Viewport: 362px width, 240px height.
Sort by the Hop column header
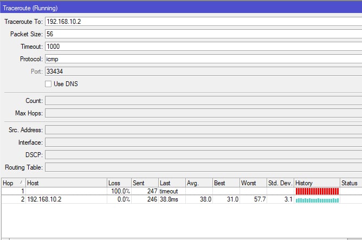tap(14, 183)
